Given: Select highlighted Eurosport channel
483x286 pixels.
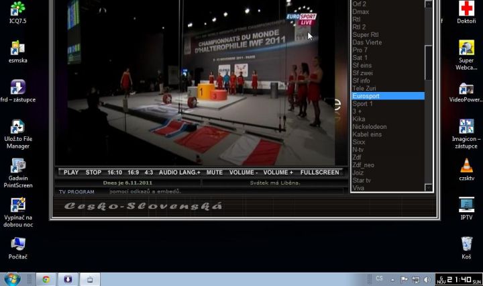Looking at the screenshot, I should (388, 96).
